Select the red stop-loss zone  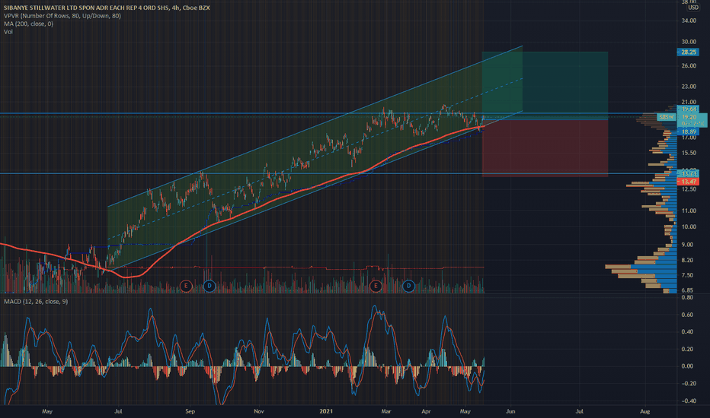(x=545, y=148)
